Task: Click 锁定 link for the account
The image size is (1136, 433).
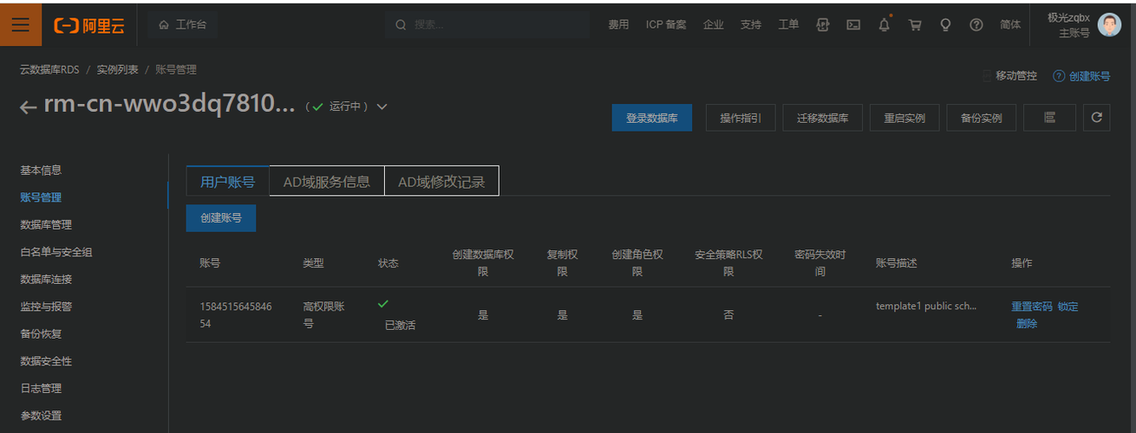Action: coord(1068,307)
